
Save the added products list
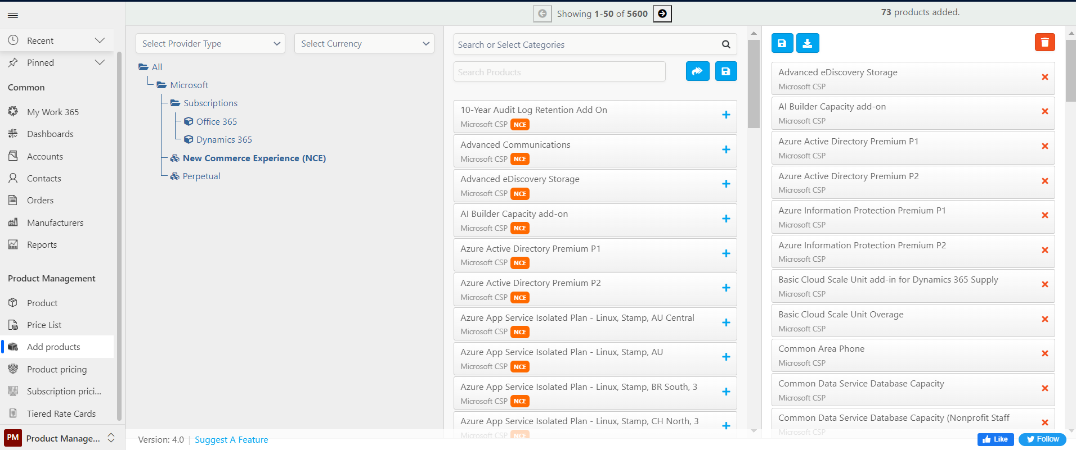[782, 43]
